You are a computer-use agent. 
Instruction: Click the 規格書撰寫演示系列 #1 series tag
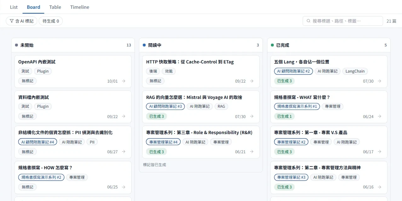coord(297,106)
